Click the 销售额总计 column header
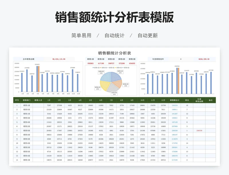Image resolution: width=229 pixels, height=175 pixels. [x=175, y=100]
